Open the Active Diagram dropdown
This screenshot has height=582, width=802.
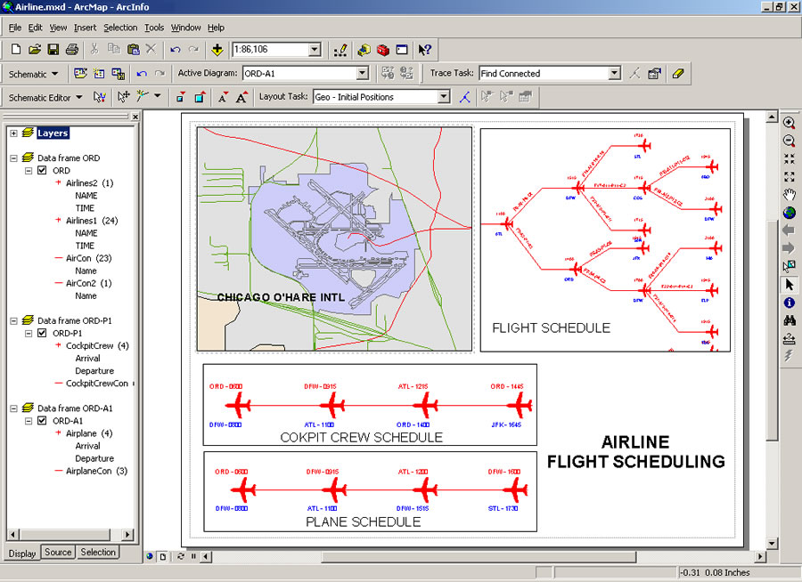[363, 74]
